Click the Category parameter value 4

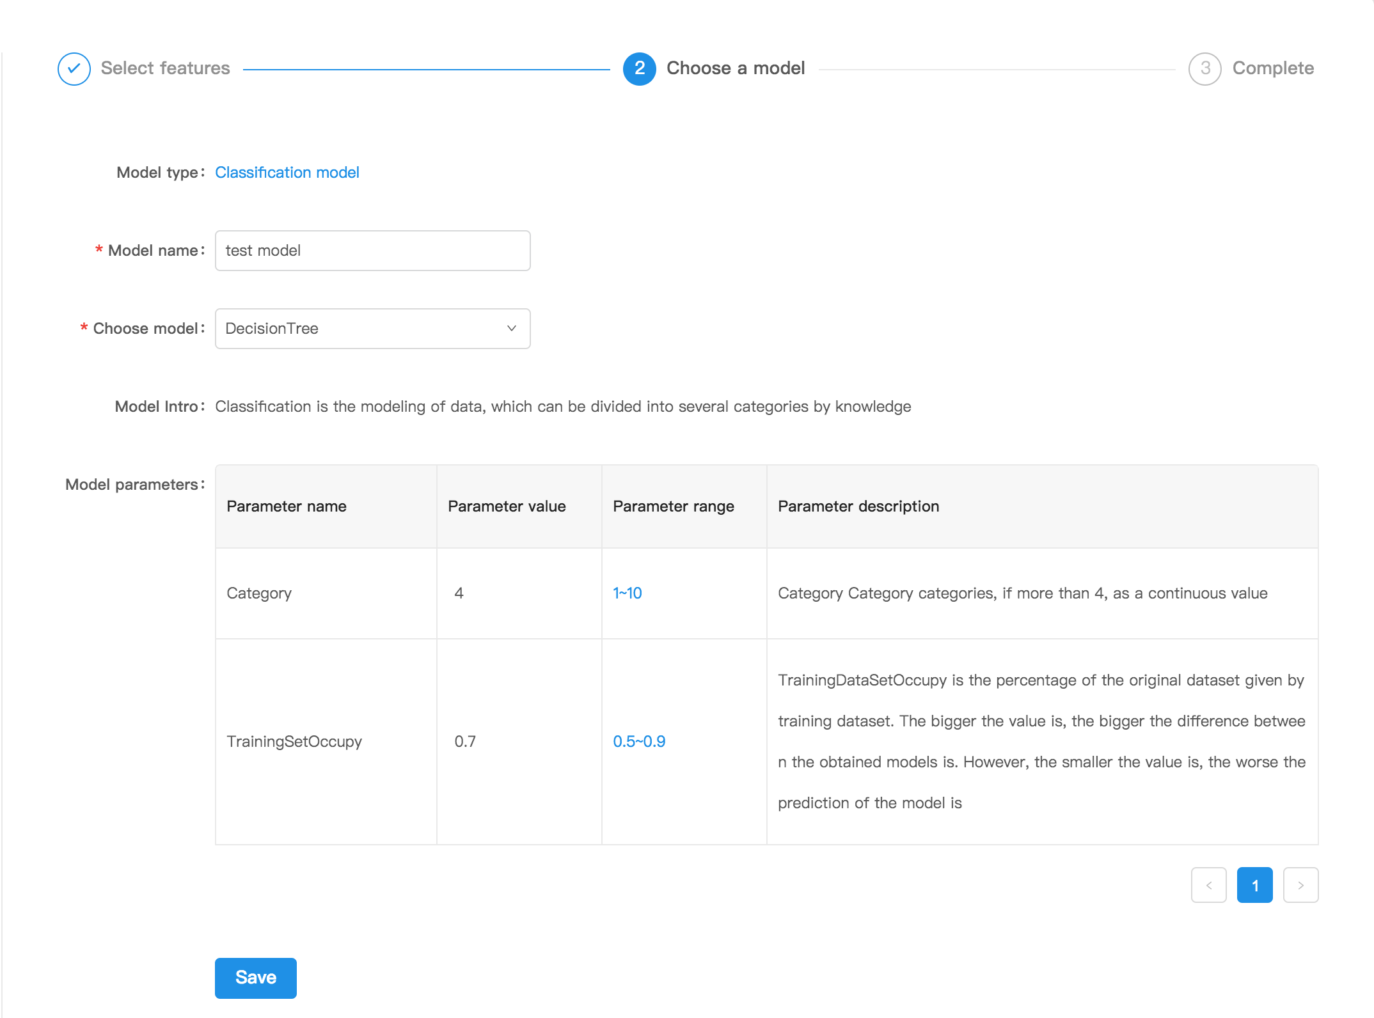[x=459, y=593]
